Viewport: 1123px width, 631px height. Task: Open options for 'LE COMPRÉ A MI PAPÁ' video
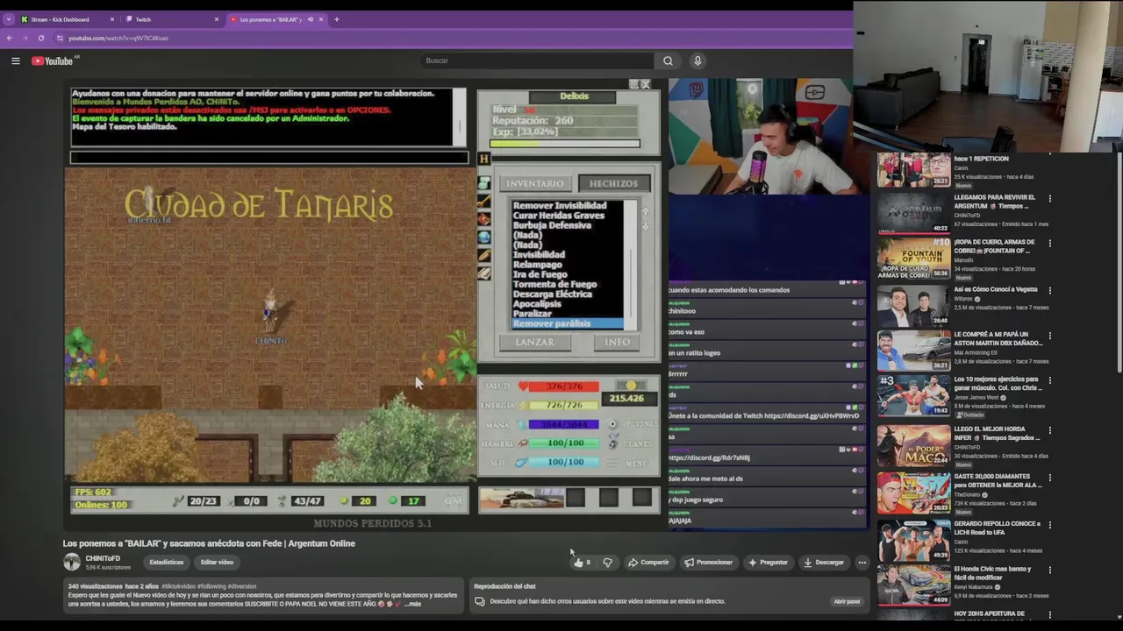[1049, 336]
